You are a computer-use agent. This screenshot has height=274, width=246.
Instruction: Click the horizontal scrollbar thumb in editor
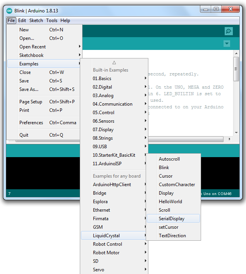click(x=186, y=139)
